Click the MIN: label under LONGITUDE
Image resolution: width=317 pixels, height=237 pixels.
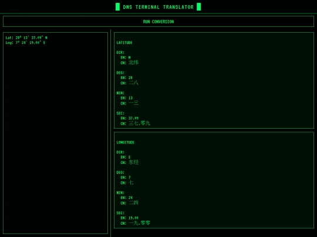point(120,193)
